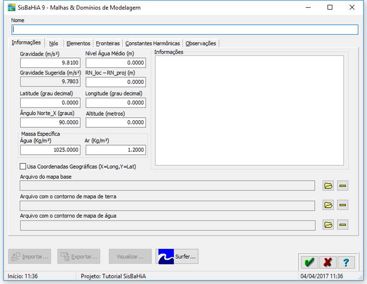Click the '04/04/2017 11:36' status date
This screenshot has width=367, height=284.
coord(322,276)
